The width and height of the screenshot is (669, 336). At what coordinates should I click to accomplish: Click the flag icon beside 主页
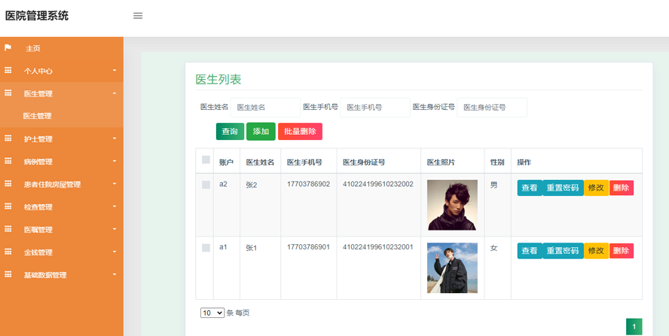click(x=8, y=47)
